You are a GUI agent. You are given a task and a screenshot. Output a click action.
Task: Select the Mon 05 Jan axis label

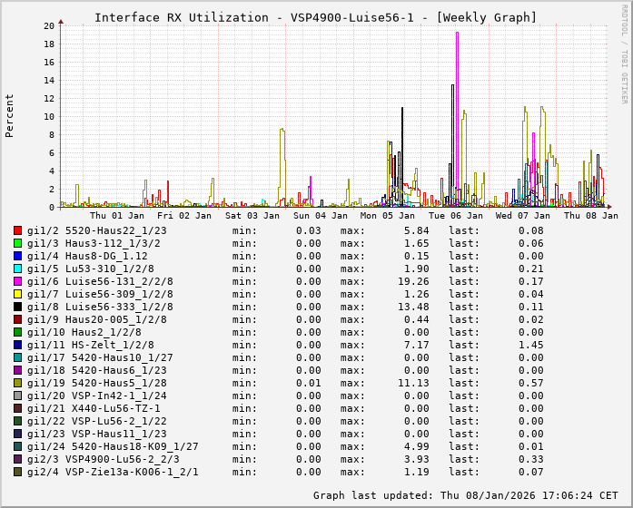click(388, 216)
